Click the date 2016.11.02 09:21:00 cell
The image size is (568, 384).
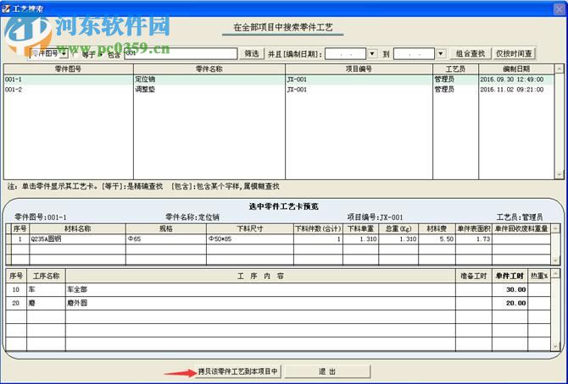pos(512,90)
